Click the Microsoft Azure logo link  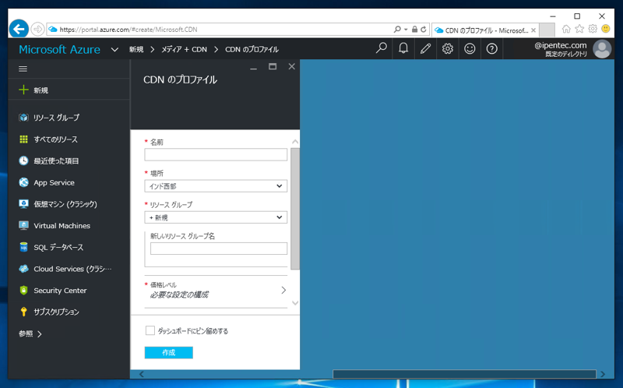click(60, 49)
